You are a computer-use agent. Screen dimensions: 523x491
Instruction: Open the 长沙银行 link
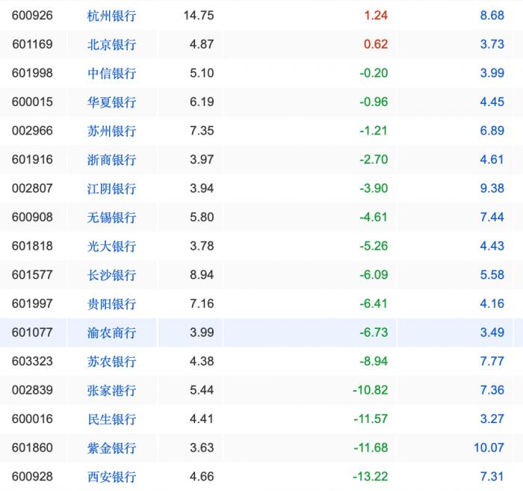pyautogui.click(x=111, y=275)
